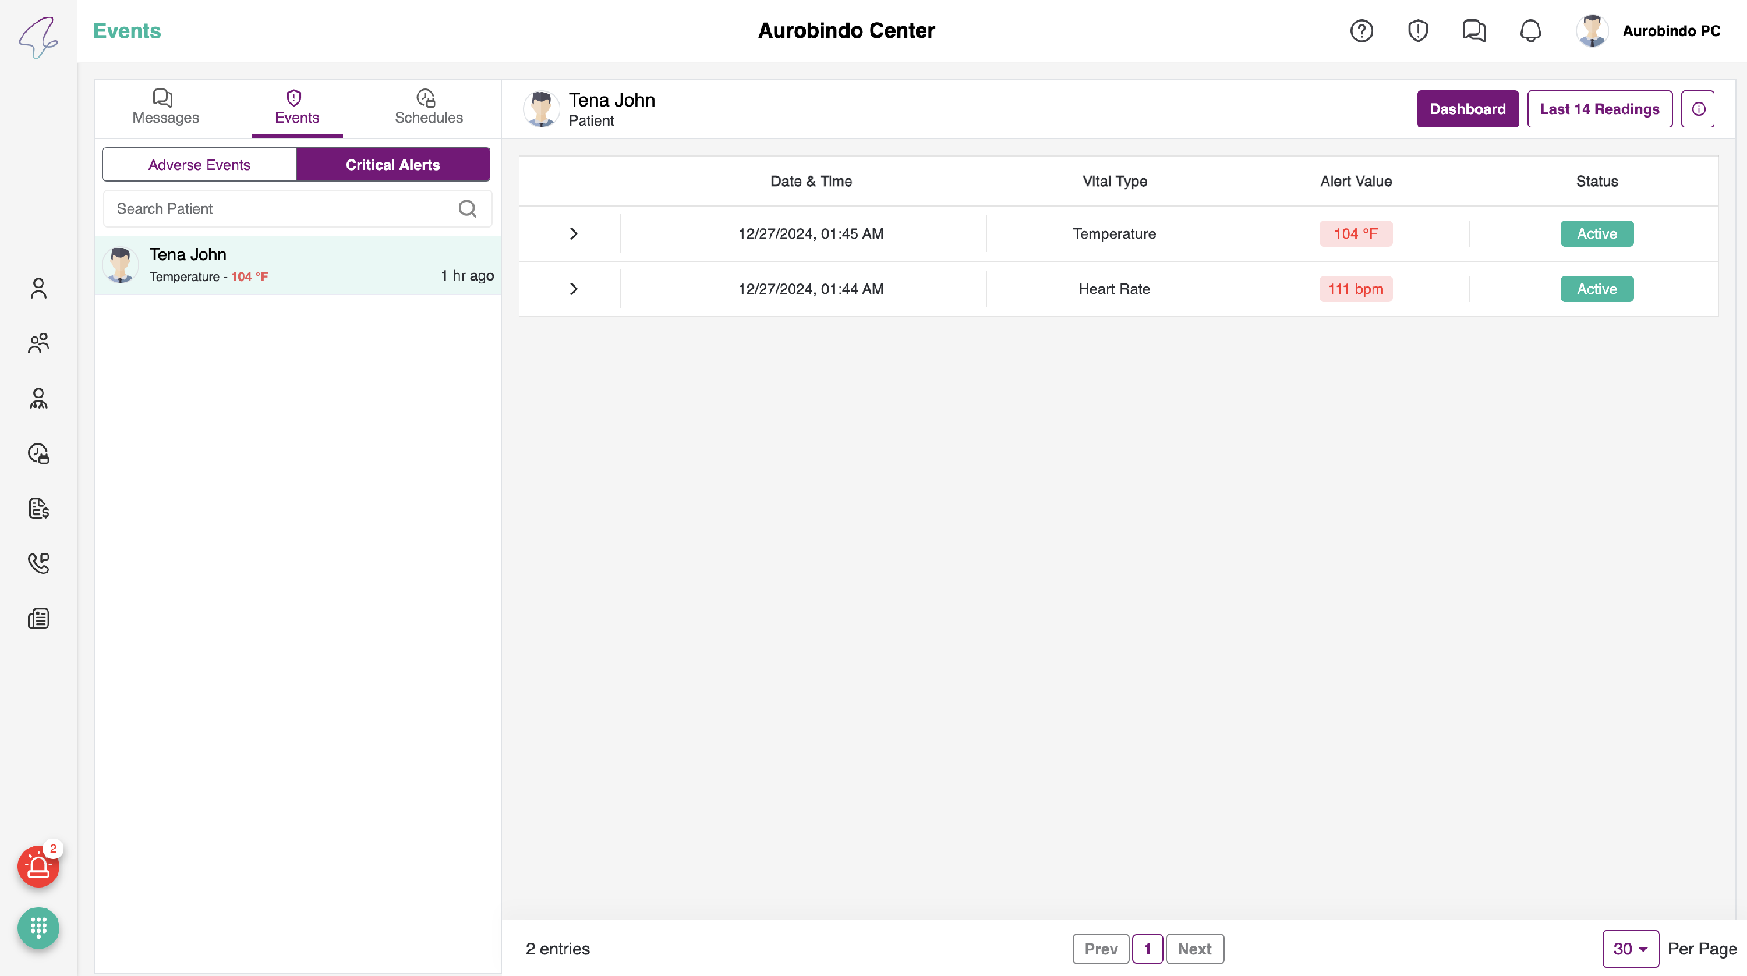Switch to Adverse Events toggle
The image size is (1747, 976).
point(199,165)
